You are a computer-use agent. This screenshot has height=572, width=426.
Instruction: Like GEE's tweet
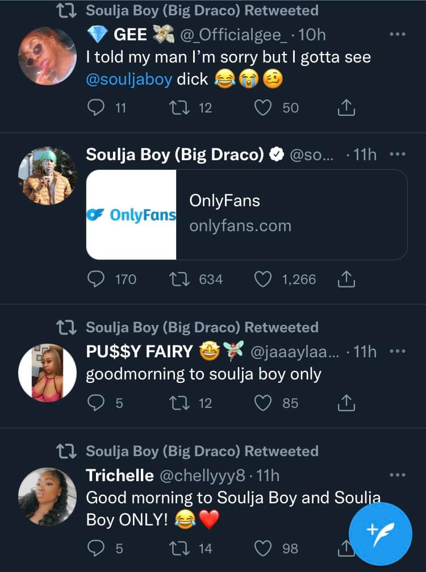pyautogui.click(x=262, y=107)
